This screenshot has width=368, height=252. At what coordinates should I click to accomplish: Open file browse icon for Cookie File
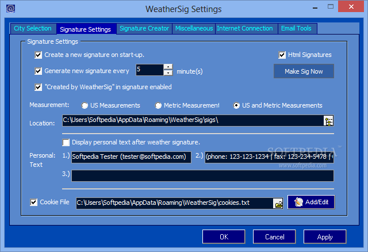278,204
